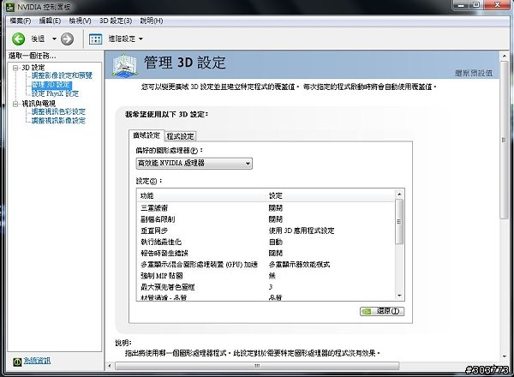514x377 pixels.
Task: Click settings list scroll down arrow
Action: point(399,296)
